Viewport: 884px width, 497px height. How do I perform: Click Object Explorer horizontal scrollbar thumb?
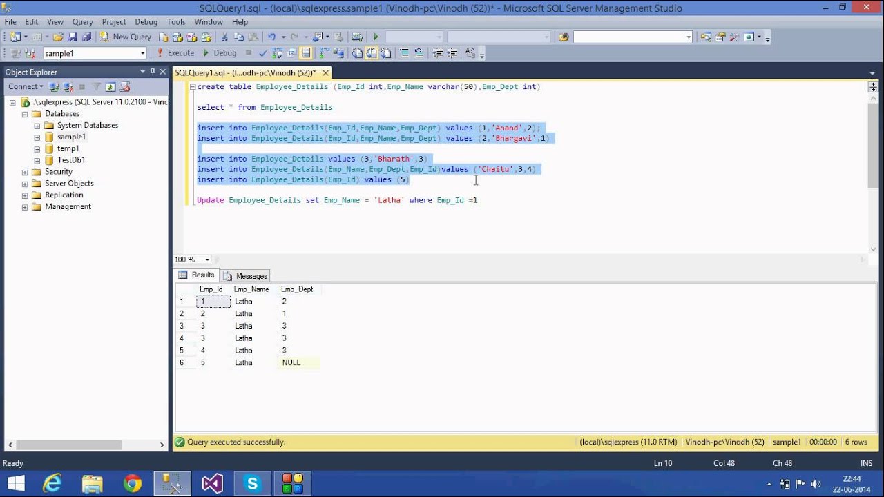68,445
